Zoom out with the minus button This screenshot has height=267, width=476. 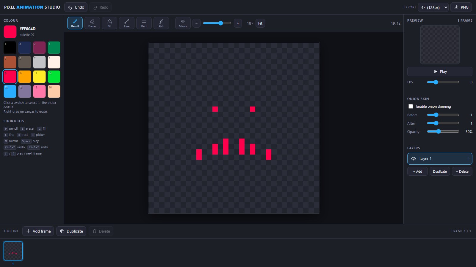[x=196, y=23]
